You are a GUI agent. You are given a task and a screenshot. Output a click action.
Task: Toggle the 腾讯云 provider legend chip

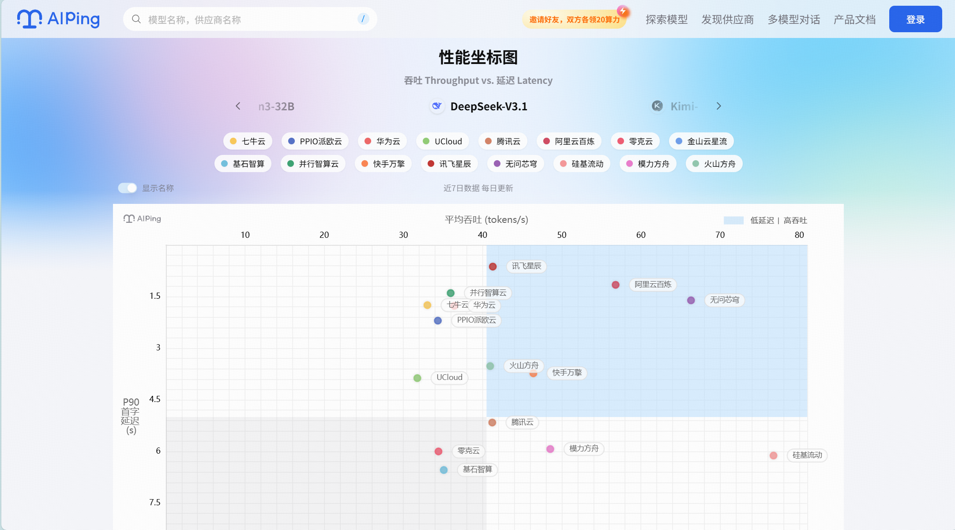(x=503, y=141)
